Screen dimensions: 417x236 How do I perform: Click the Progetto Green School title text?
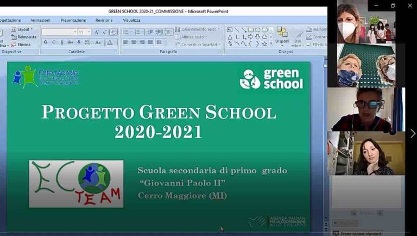pyautogui.click(x=159, y=121)
